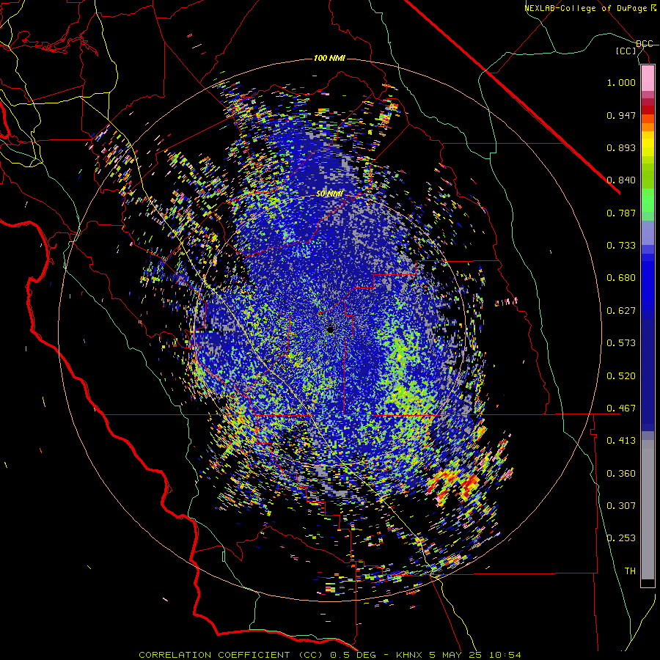Click the light pink top color bar segment

(x=648, y=78)
